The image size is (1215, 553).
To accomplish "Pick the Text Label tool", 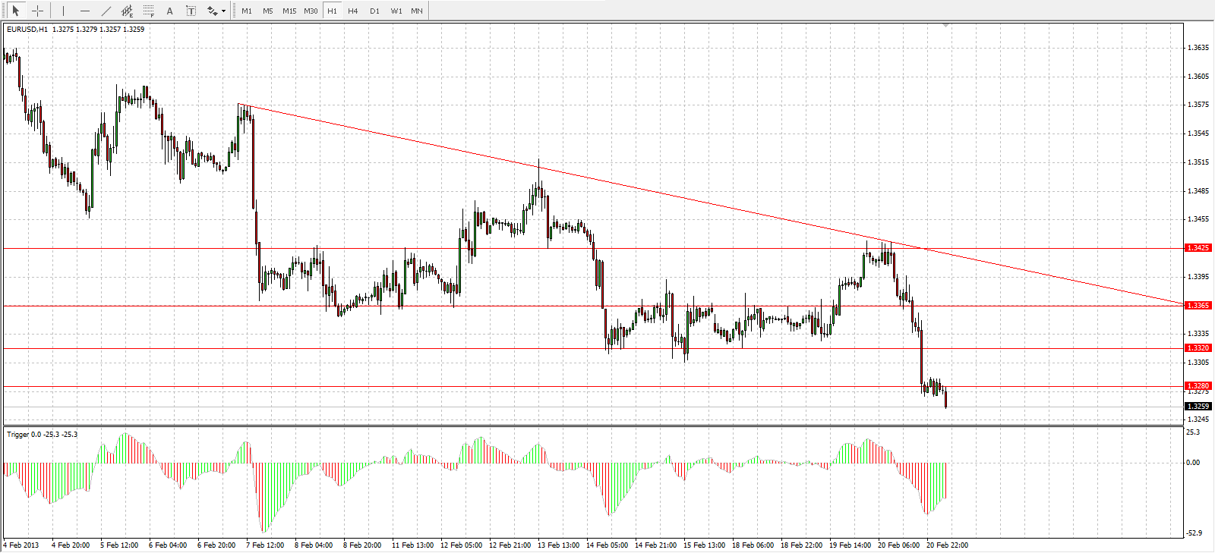I will [x=191, y=11].
